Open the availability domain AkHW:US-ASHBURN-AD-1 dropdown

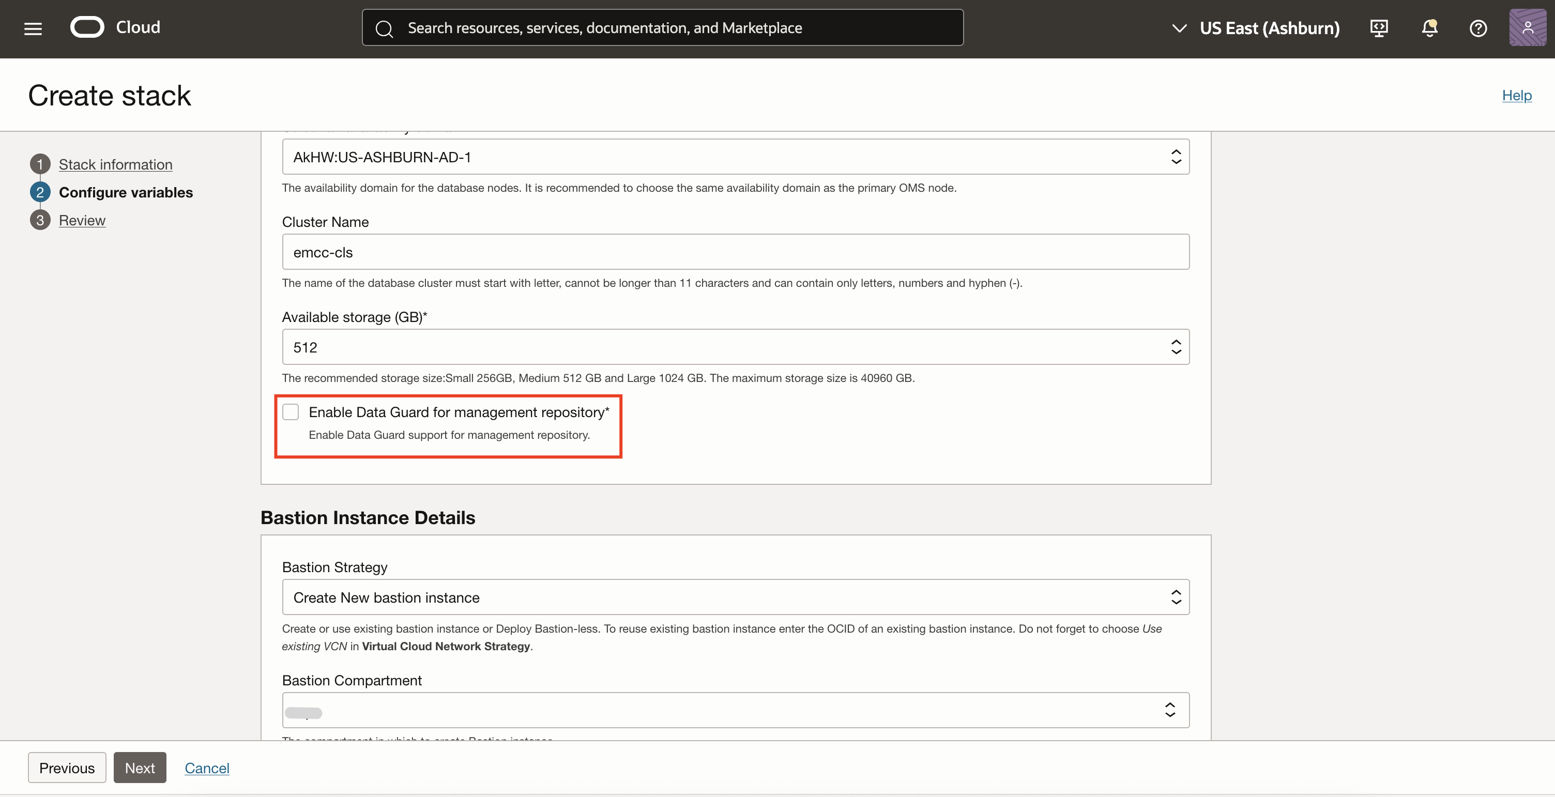(735, 157)
